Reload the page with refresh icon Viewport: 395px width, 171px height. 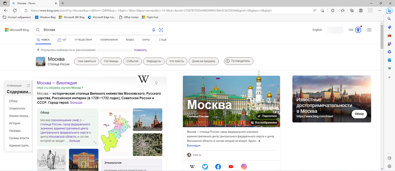15,11
